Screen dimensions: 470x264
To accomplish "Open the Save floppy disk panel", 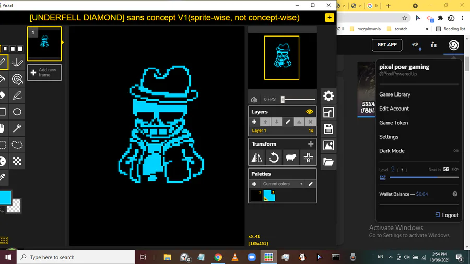I will click(x=328, y=129).
